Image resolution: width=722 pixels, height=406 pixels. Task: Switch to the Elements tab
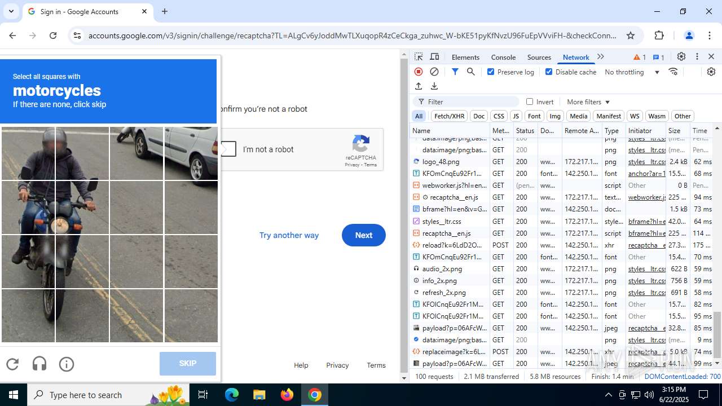pyautogui.click(x=465, y=57)
